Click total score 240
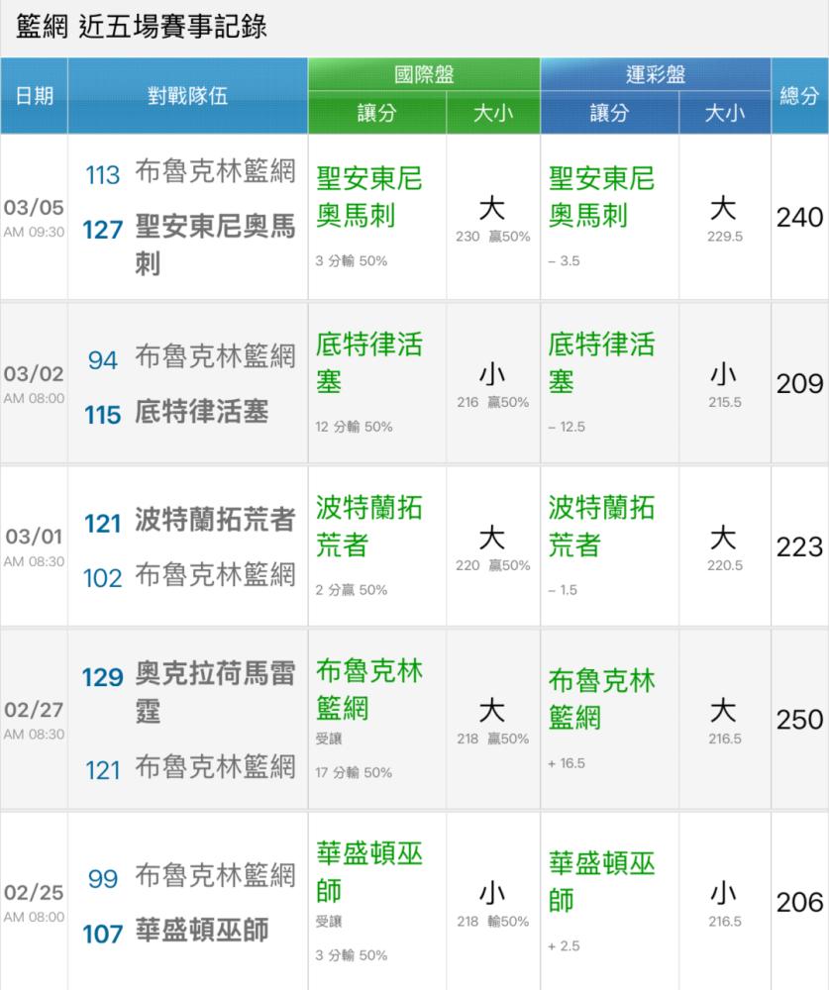829x990 pixels. tap(800, 218)
